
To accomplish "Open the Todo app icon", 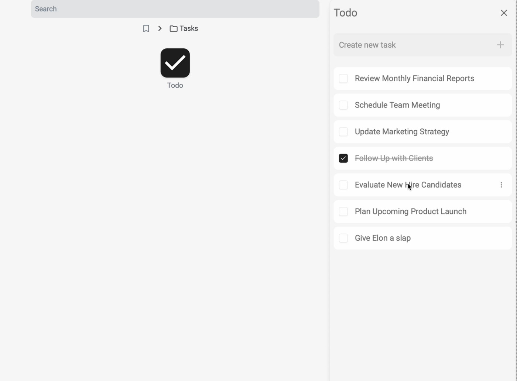I will point(175,63).
